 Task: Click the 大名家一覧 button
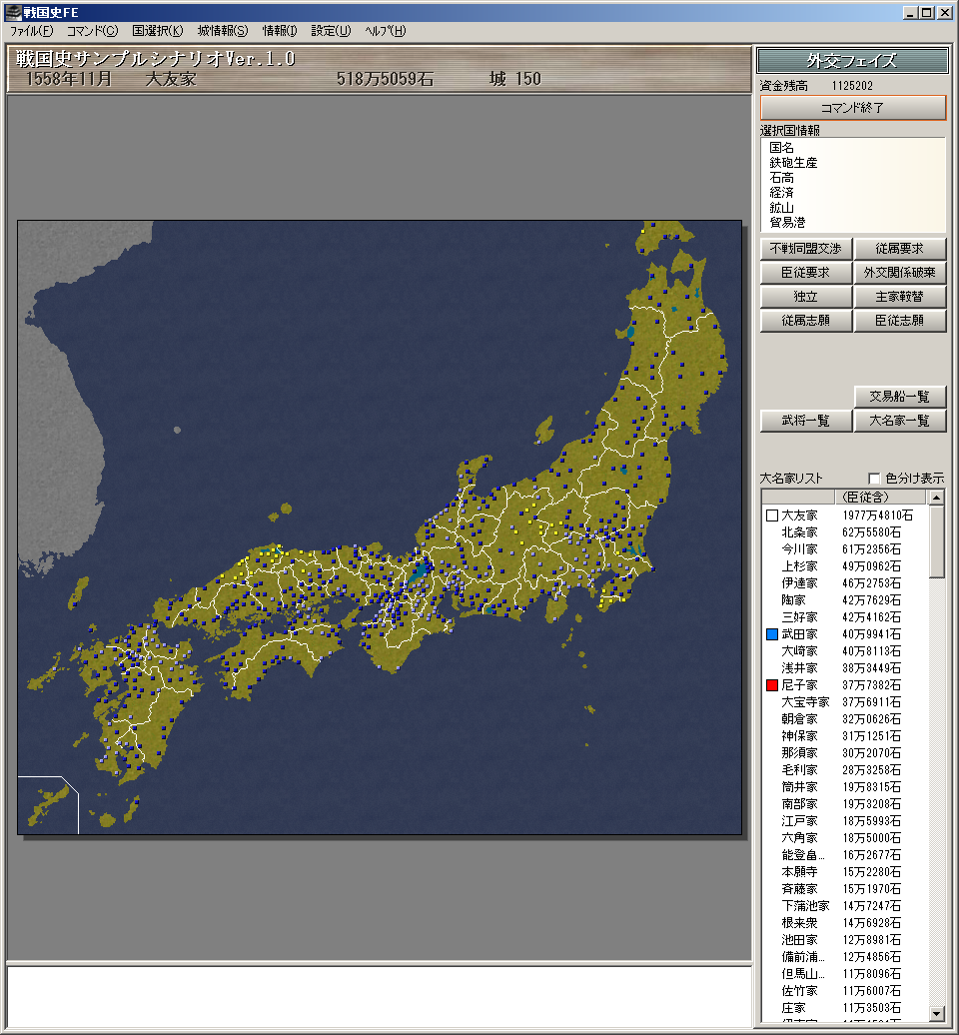[899, 421]
